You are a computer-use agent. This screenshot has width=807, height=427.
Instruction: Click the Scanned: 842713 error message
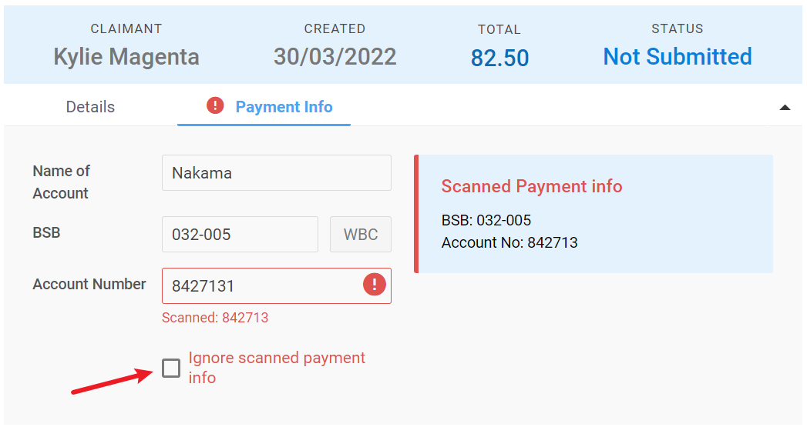(215, 318)
